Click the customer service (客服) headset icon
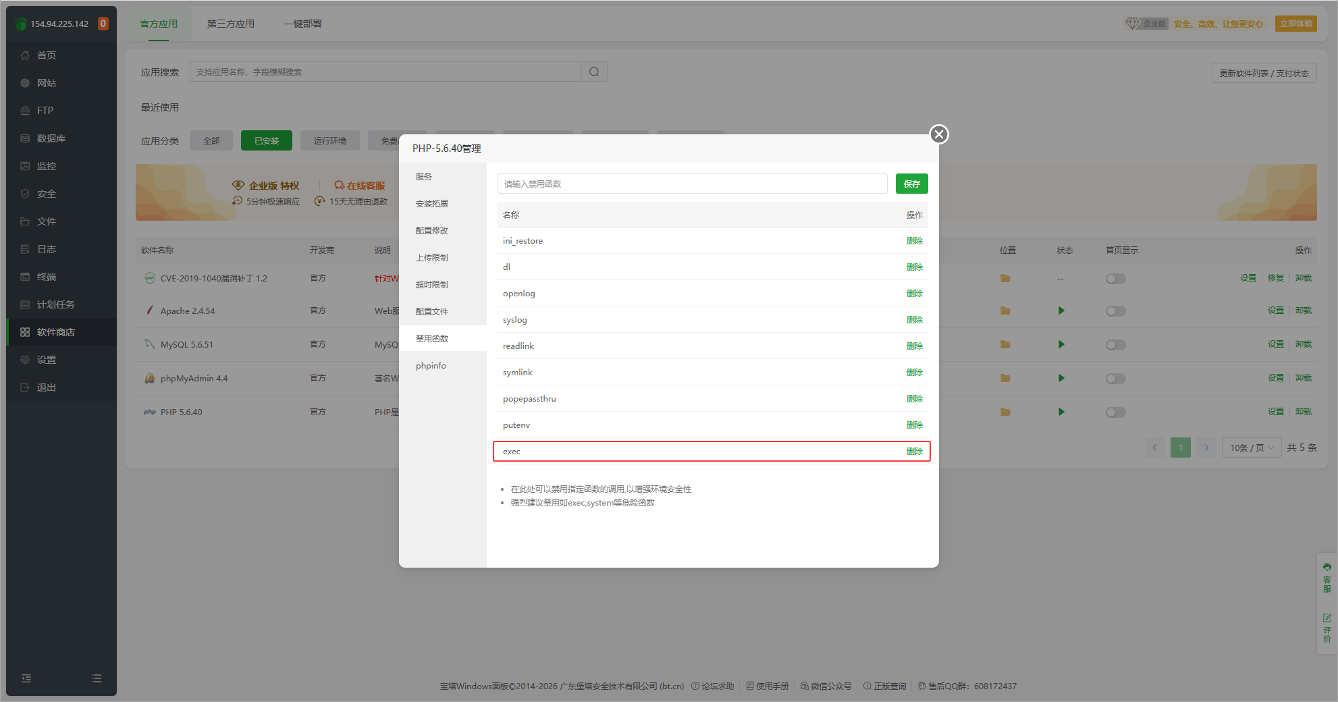 point(1327,568)
